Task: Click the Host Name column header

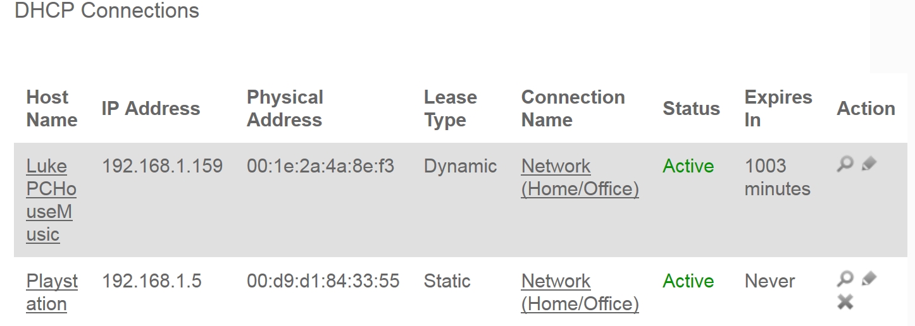Action: click(x=52, y=109)
